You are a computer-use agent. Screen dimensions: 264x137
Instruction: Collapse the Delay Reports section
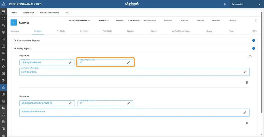click(x=15, y=49)
